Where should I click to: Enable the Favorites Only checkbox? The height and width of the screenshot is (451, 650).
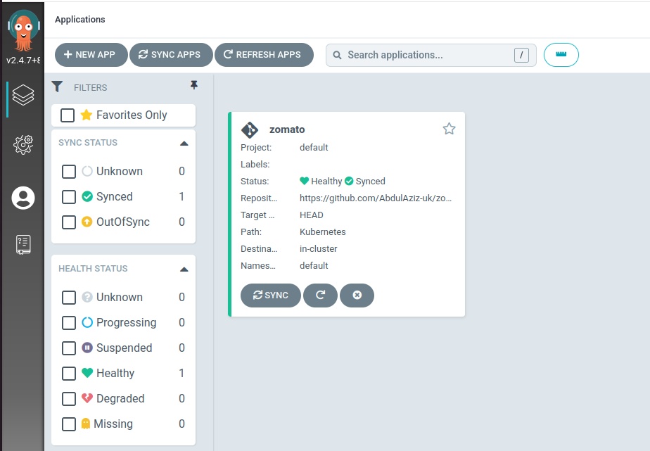pos(68,115)
